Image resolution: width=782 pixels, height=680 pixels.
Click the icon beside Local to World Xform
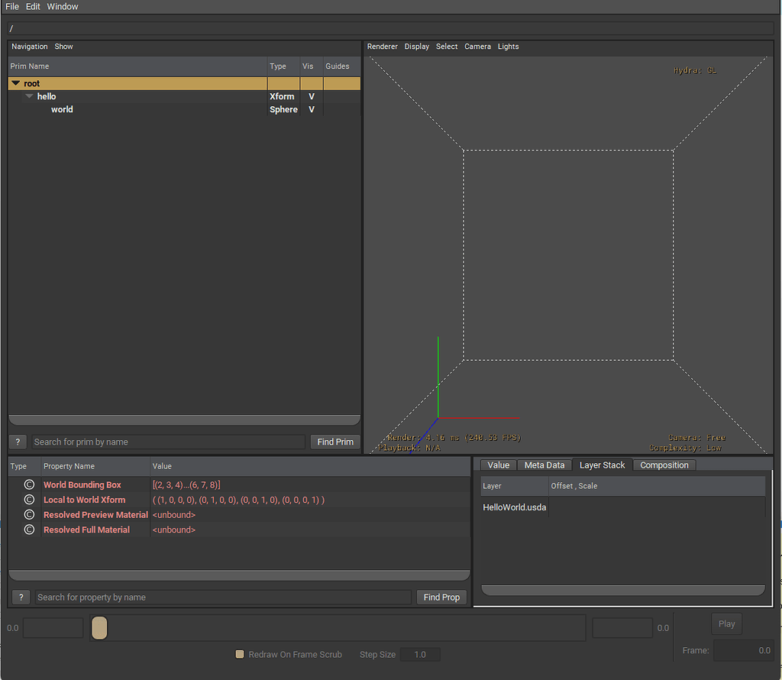click(x=29, y=500)
